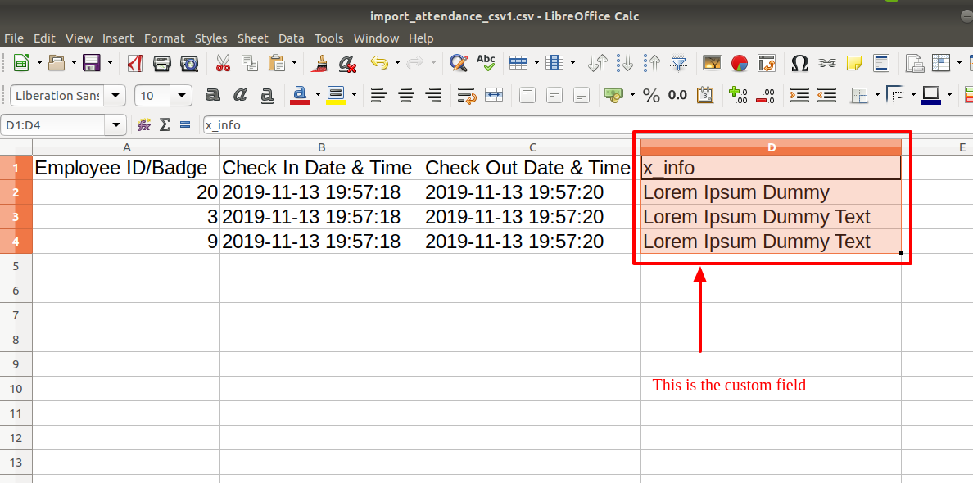Open the font size dropdown arrow
973x483 pixels.
click(181, 96)
